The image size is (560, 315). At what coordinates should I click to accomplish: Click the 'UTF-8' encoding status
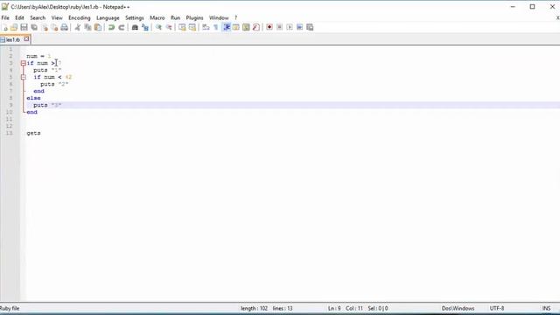point(497,308)
